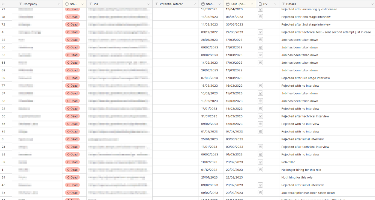
Task: Open the CV column dropdown arrow
Action: coord(275,4)
